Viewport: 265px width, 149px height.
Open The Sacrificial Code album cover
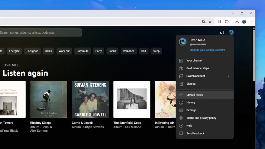pyautogui.click(x=132, y=99)
